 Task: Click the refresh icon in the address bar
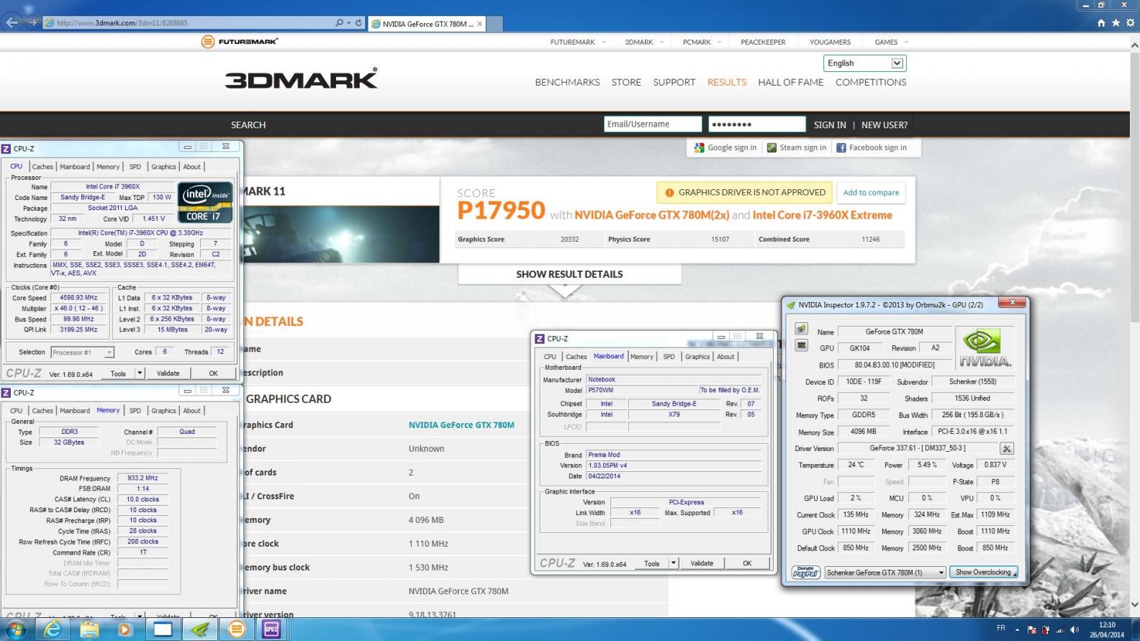tap(358, 23)
